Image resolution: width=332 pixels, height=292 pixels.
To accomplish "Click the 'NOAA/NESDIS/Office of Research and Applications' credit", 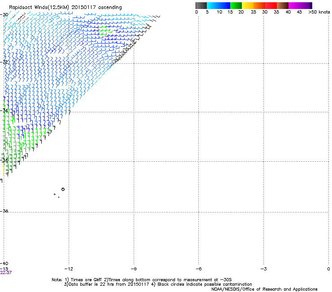I will click(x=264, y=289).
